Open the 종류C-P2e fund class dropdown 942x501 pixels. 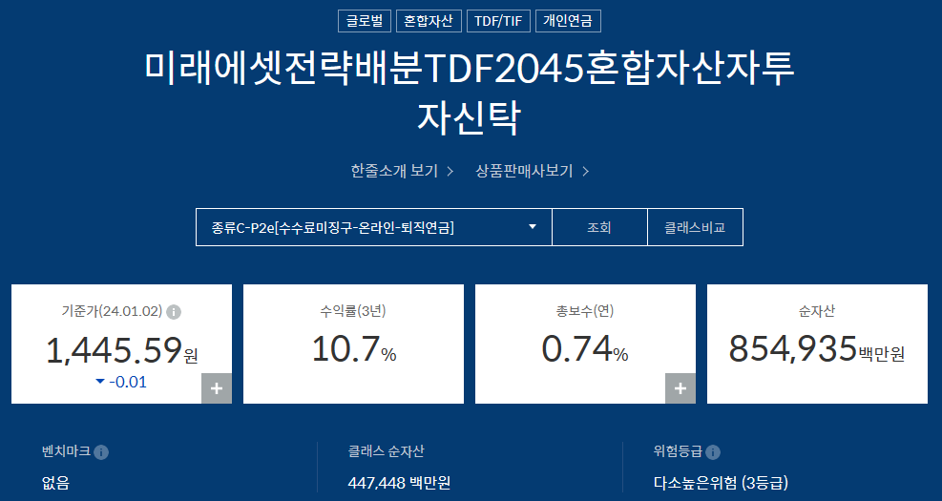pos(374,227)
